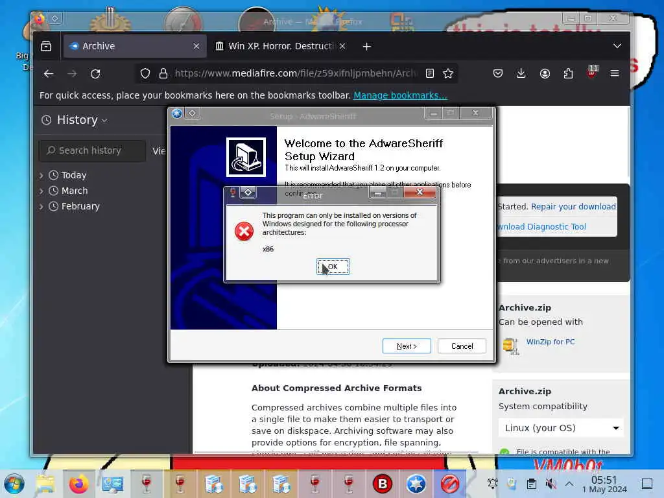Click Next in AdwareSheriff Setup Wizard
664x498 pixels.
pyautogui.click(x=407, y=346)
